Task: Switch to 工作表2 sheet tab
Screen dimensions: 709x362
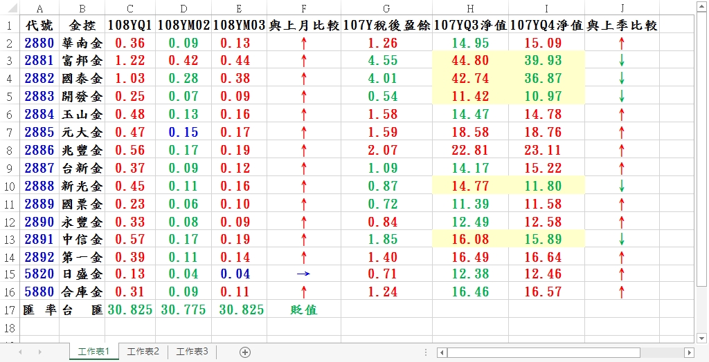Action: (143, 352)
